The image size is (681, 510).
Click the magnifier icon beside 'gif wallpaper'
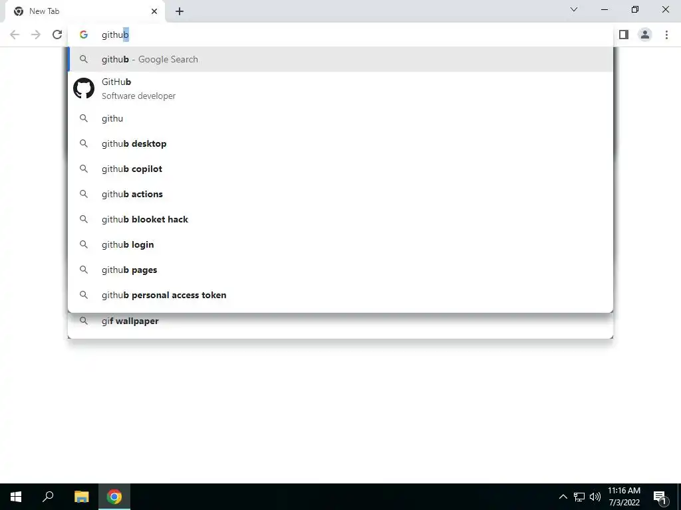point(84,321)
